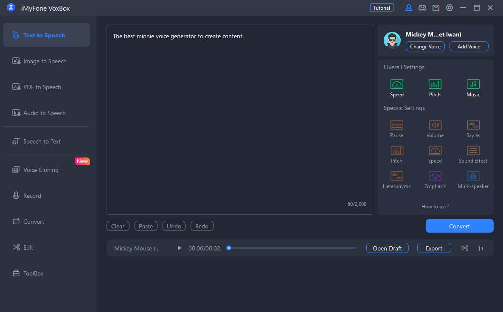
Task: Click the Mickey M...et Iwan) voice name
Action: coord(433,34)
